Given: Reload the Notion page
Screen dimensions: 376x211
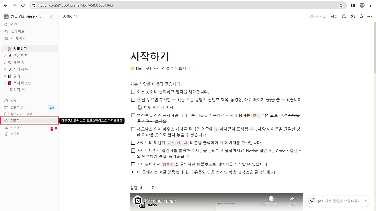Looking at the screenshot, I should [23, 5].
